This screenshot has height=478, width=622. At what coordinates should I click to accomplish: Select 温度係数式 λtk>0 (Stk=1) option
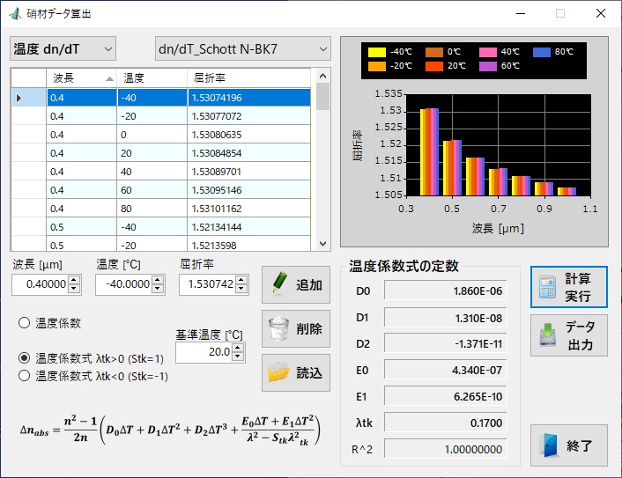coord(24,358)
